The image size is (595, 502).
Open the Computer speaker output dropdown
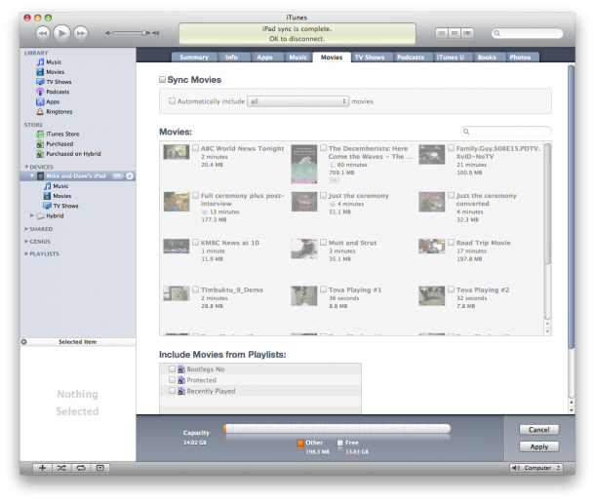pos(536,468)
